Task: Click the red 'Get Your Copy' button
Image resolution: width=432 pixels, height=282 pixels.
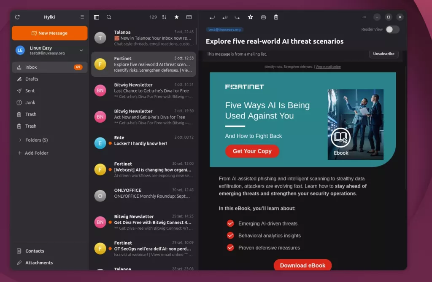Action: tap(252, 151)
